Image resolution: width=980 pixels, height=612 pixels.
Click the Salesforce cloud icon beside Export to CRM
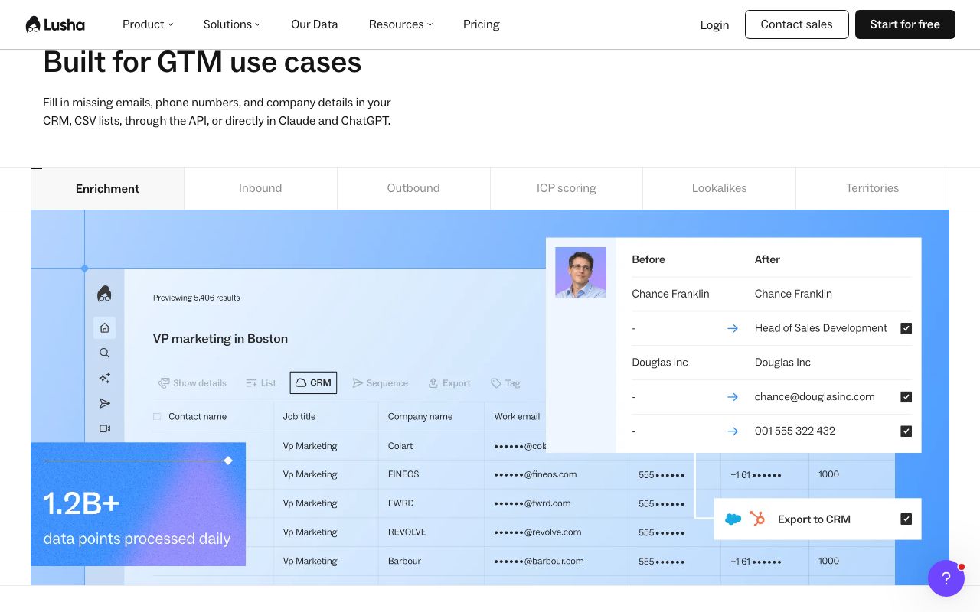pos(733,519)
